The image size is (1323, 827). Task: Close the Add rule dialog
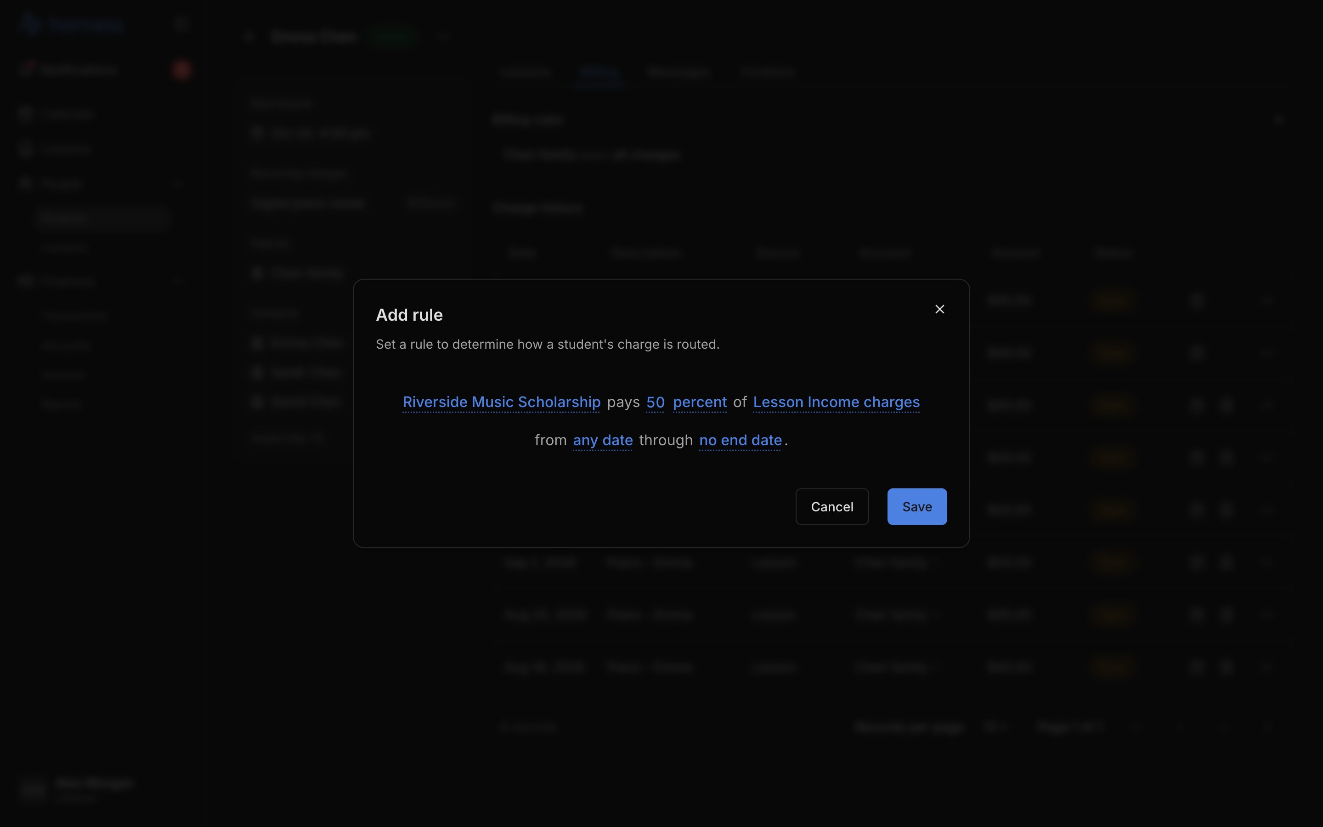(939, 310)
